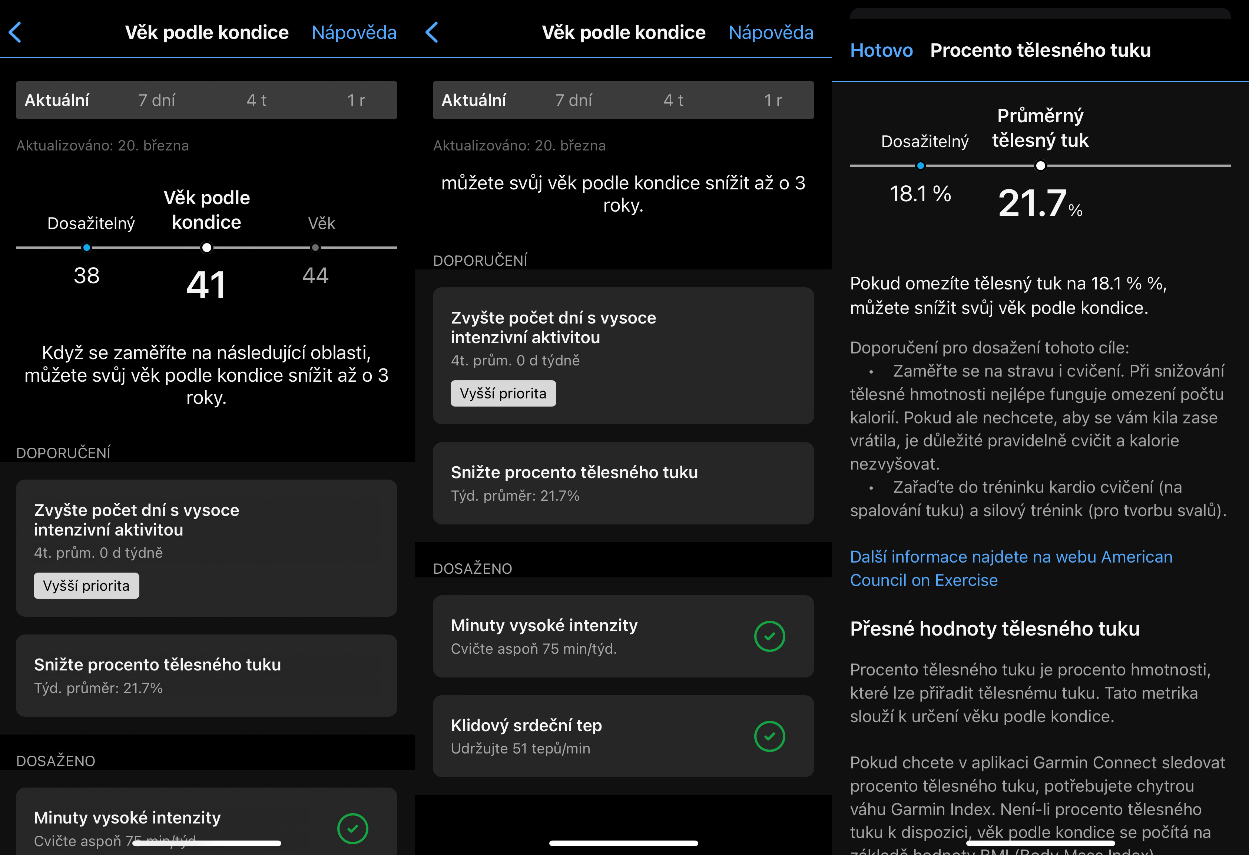Tap Hotovo to close the body fat sheet

coord(881,50)
